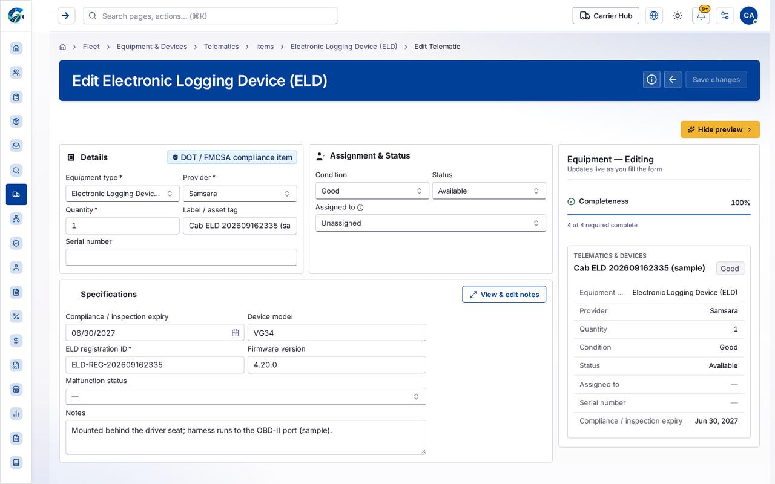Image resolution: width=775 pixels, height=484 pixels.
Task: Open the inbox tray icon in the sidebar
Action: [x=16, y=145]
